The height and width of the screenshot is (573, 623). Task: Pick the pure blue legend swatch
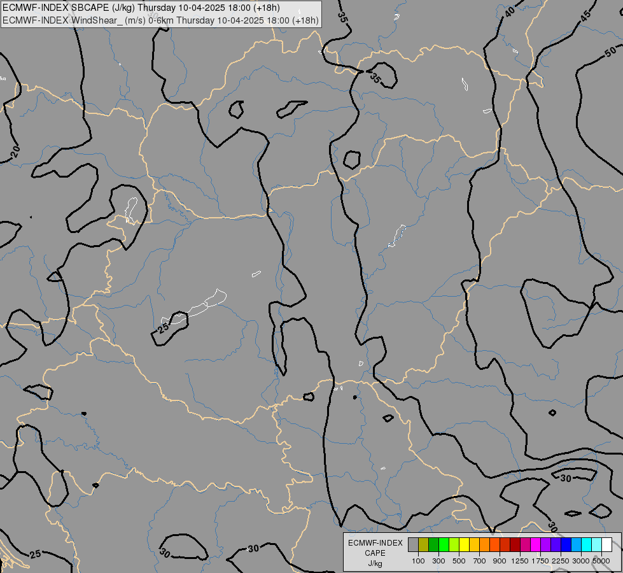tap(566, 544)
